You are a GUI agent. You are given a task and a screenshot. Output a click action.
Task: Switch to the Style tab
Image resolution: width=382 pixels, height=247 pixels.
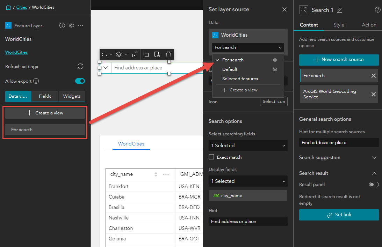click(x=339, y=25)
